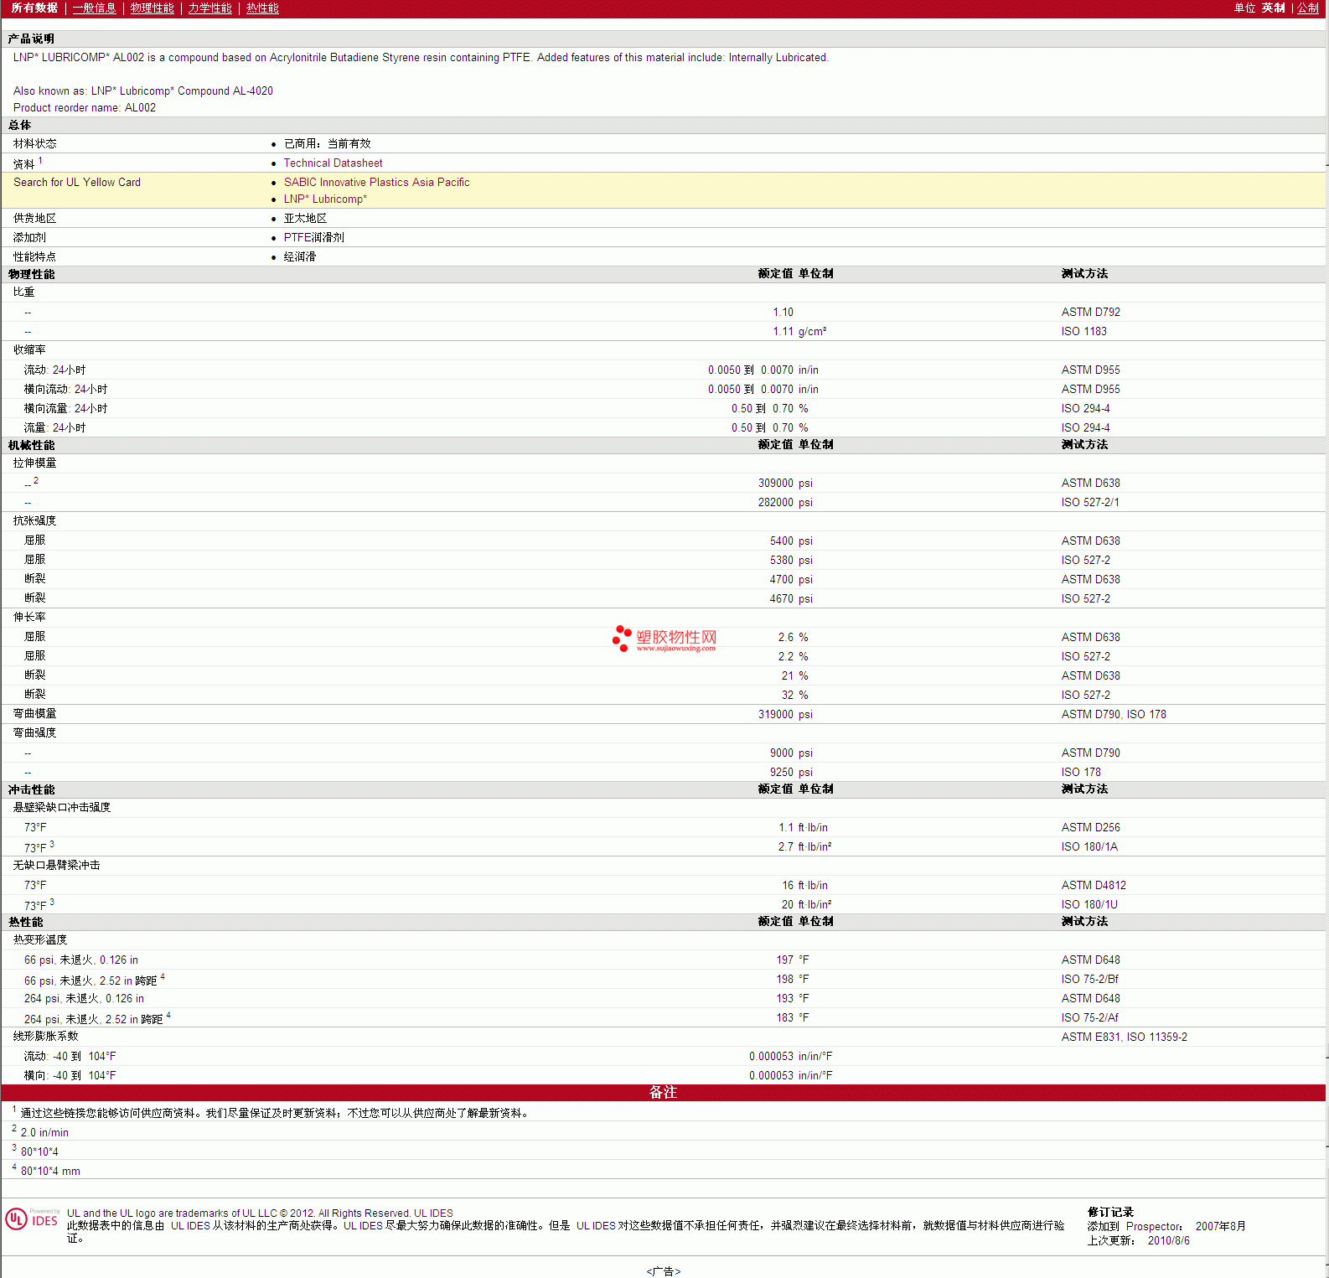This screenshot has width=1329, height=1278.
Task: Select ISO 75-2/Bf test method
Action: [1089, 980]
